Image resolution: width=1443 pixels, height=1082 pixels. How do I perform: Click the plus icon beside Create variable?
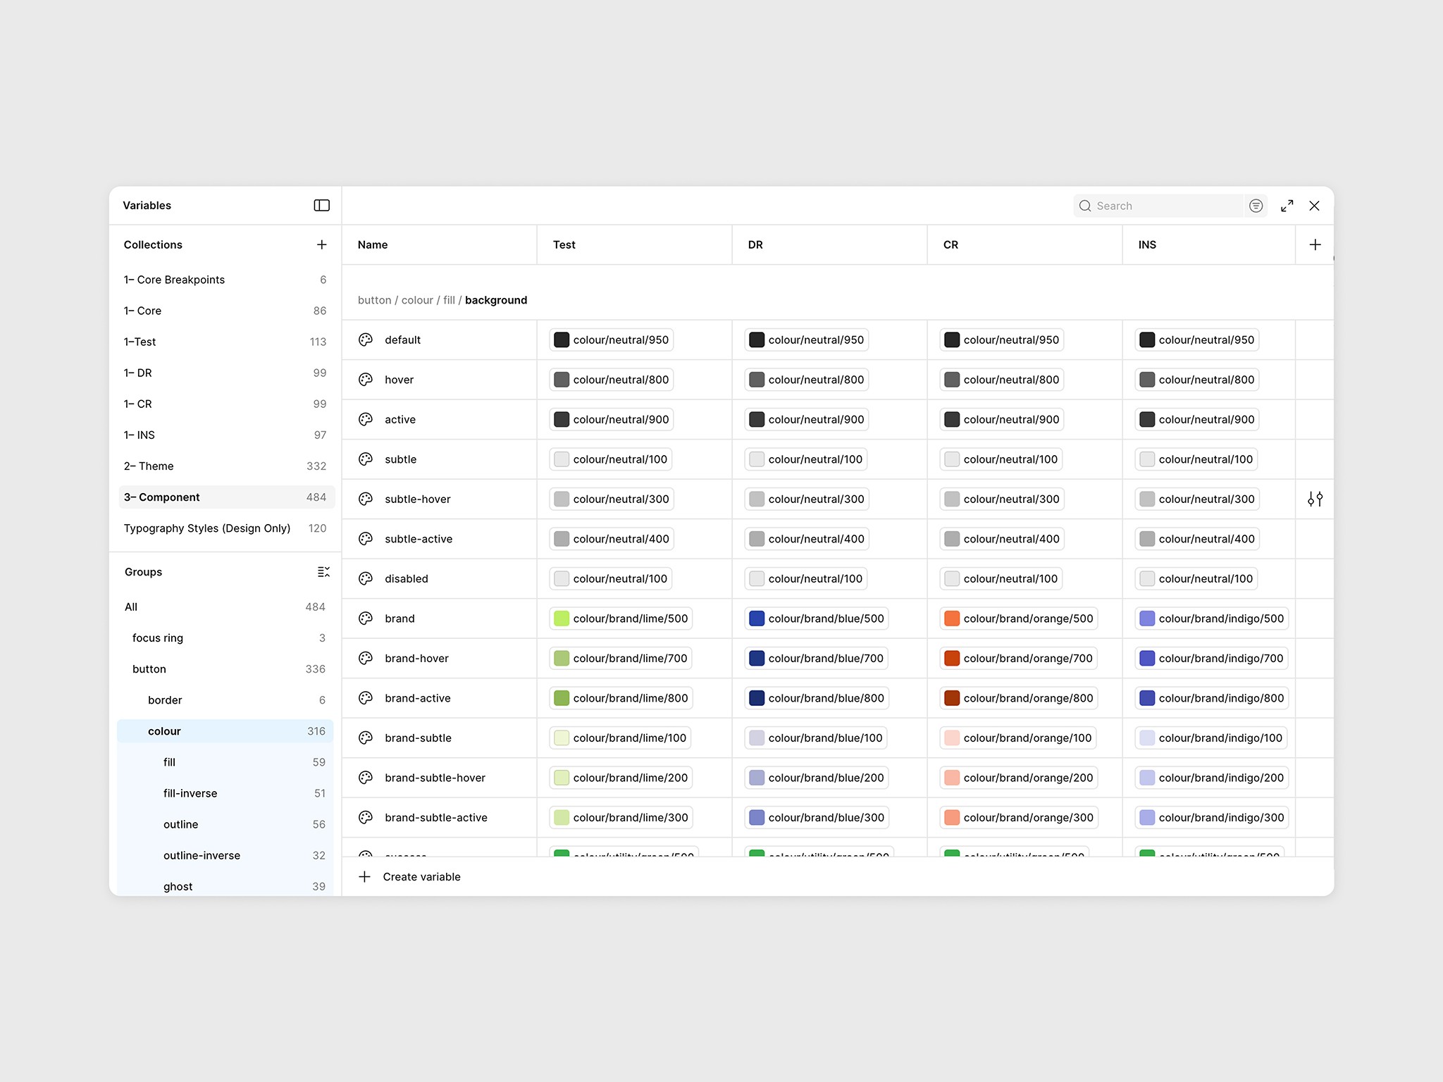[364, 876]
